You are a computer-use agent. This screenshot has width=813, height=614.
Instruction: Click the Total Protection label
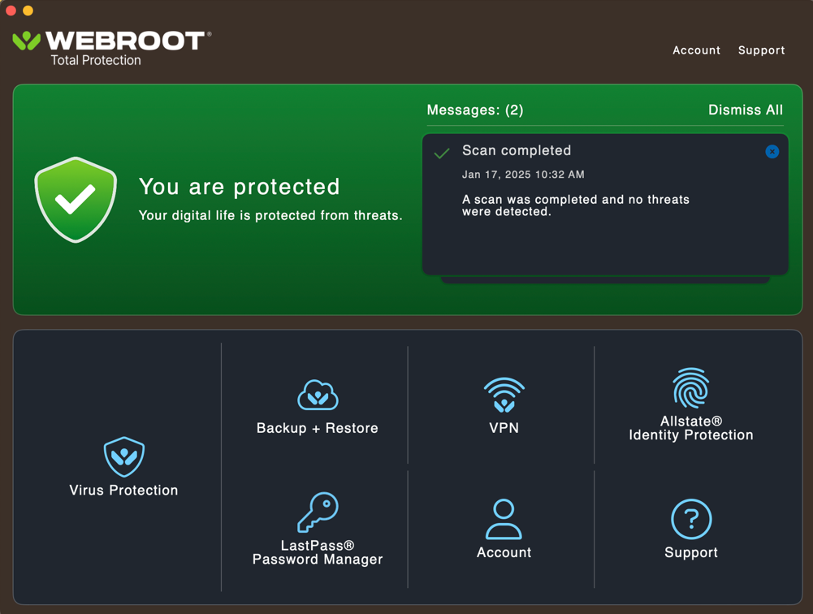(97, 60)
